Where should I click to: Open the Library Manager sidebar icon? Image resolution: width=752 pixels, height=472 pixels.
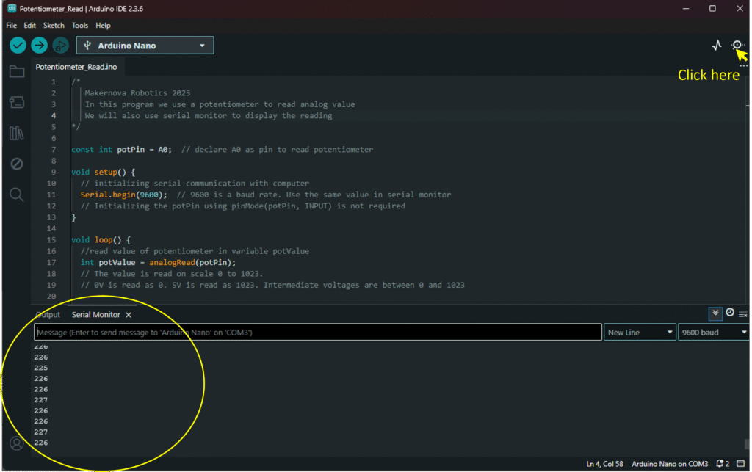[16, 133]
